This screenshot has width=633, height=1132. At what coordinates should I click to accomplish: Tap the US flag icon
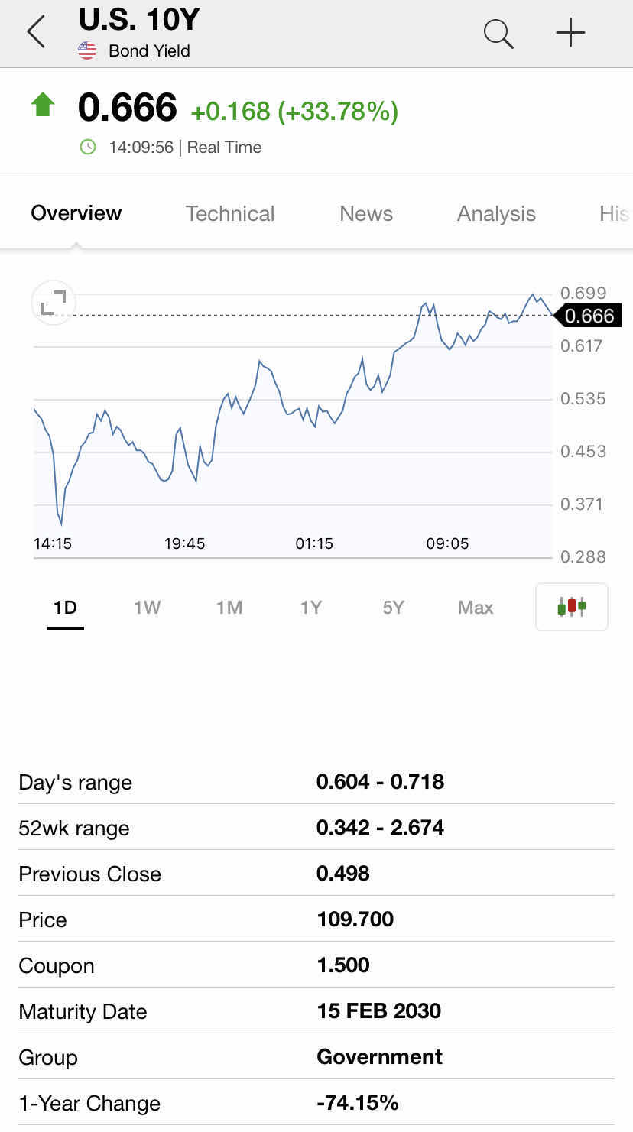point(87,51)
